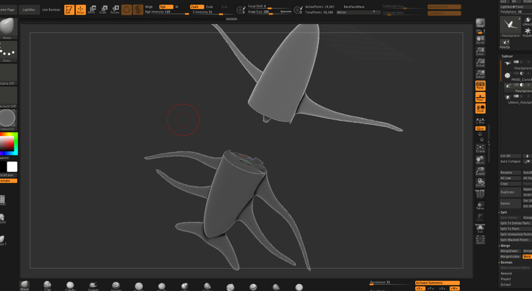
Task: Activate Edit mode button
Action: point(69,10)
